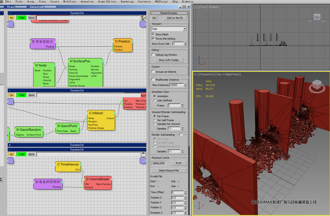
Task: Adjust Max Instances spinner
Action: pos(185,85)
